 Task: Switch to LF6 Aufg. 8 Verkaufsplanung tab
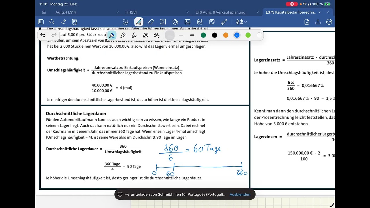pos(220,12)
